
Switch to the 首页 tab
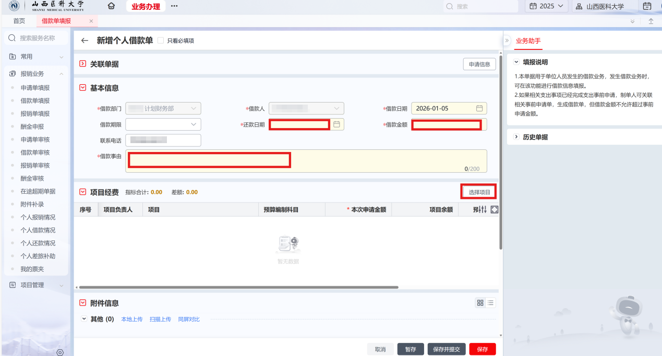point(19,21)
